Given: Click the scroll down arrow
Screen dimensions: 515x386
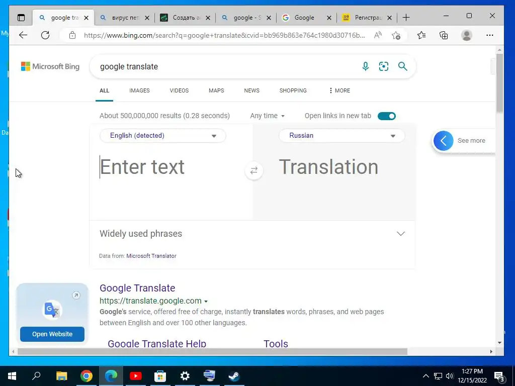Looking at the screenshot, I should [x=499, y=343].
